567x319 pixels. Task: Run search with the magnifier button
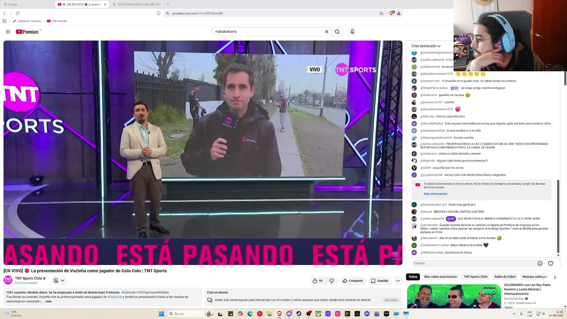tap(337, 31)
